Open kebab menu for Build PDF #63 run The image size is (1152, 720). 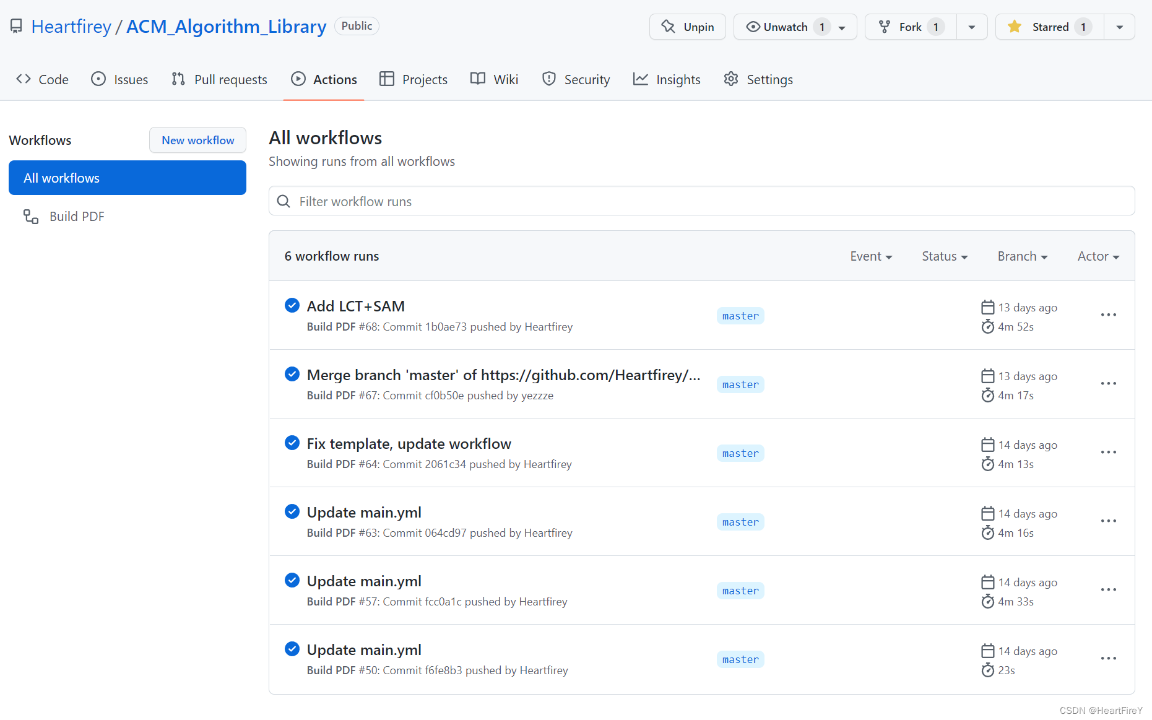coord(1108,521)
